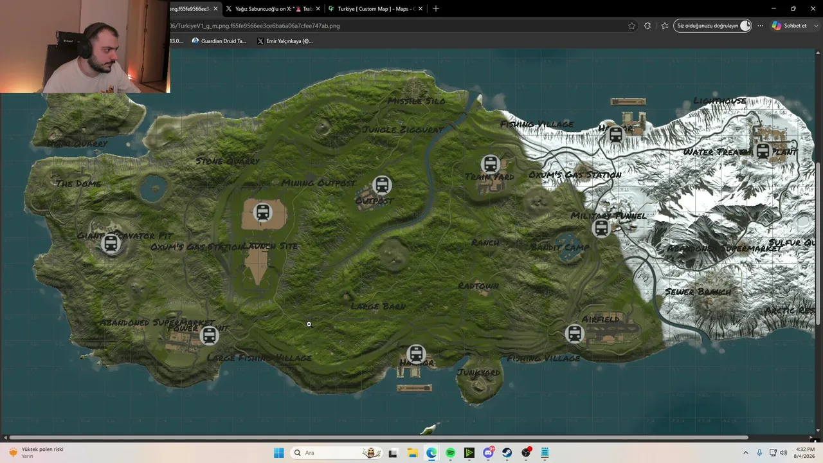Open the Emir Yalçınkaya bookmark
Image resolution: width=823 pixels, height=463 pixels.
(x=285, y=41)
